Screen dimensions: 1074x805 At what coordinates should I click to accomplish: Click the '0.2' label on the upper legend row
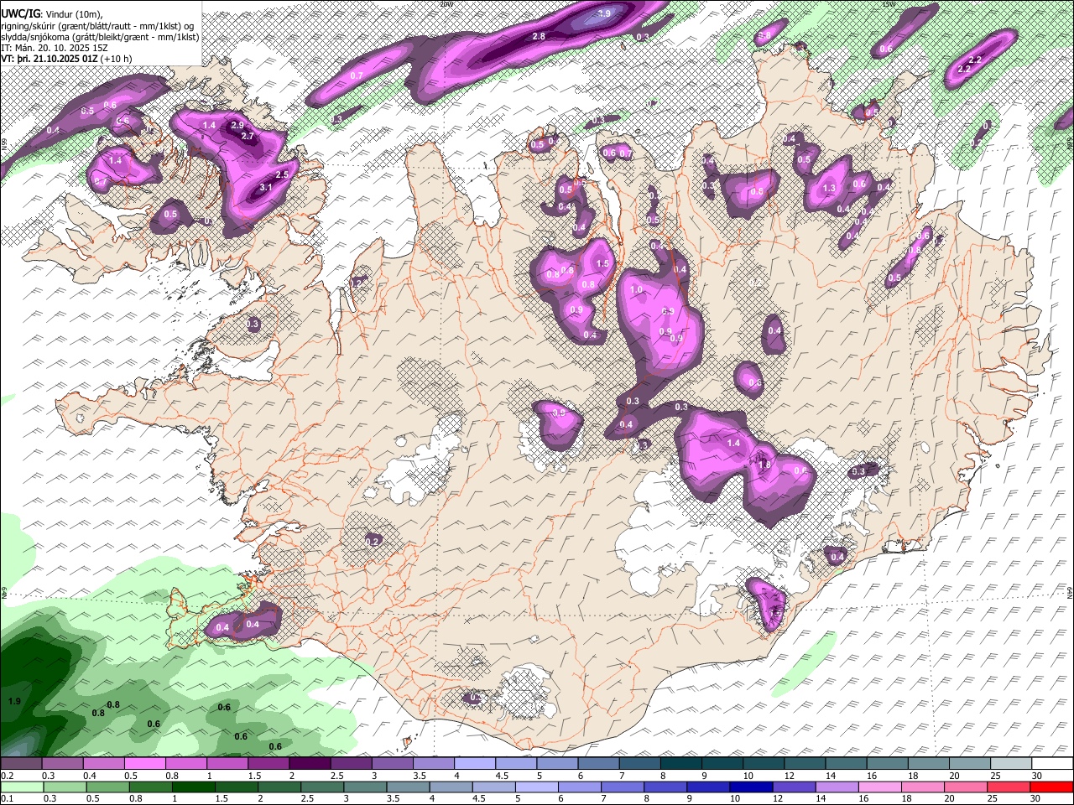pos(8,776)
